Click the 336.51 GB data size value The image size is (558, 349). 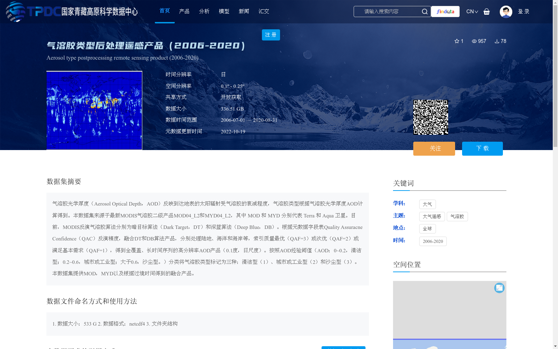(232, 109)
